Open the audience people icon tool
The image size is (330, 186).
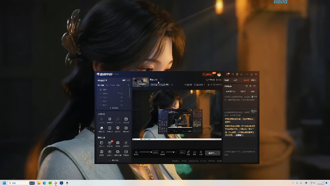101,128
